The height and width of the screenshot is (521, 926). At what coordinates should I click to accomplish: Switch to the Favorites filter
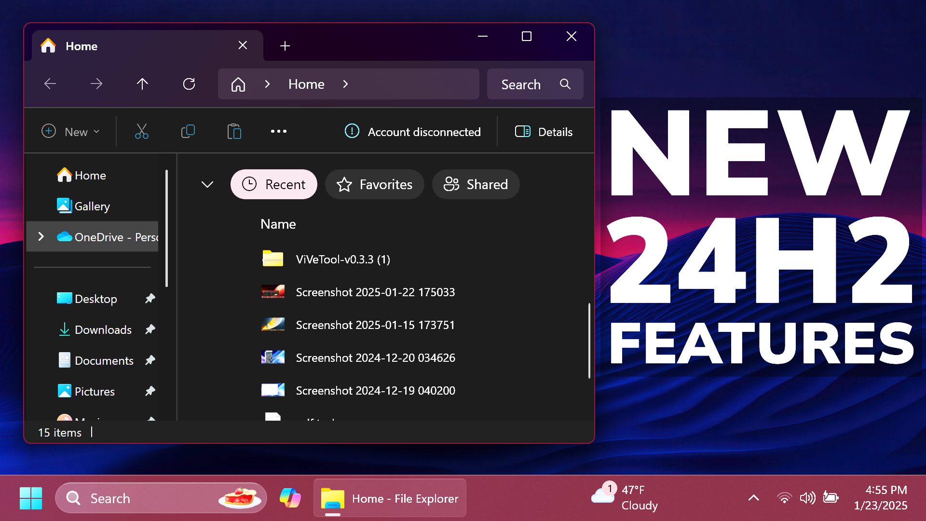pos(374,184)
